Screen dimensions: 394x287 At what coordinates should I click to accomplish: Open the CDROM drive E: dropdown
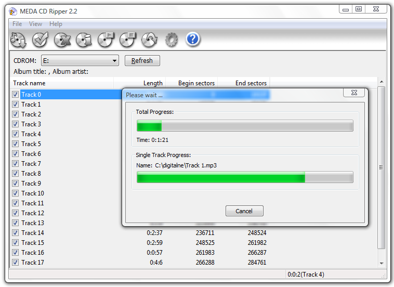80,60
